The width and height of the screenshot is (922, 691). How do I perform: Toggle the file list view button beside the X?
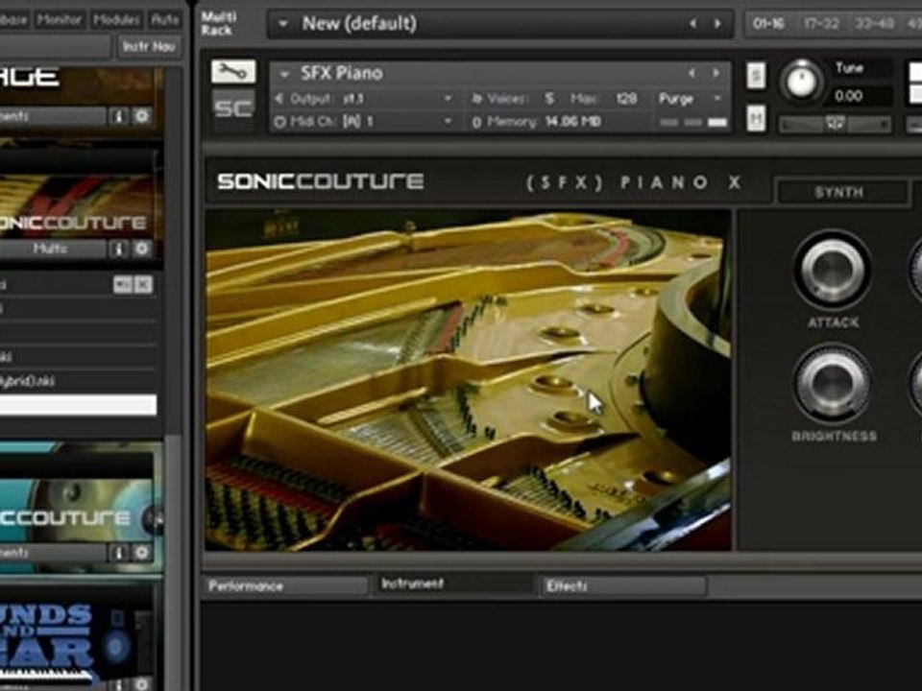[x=123, y=285]
